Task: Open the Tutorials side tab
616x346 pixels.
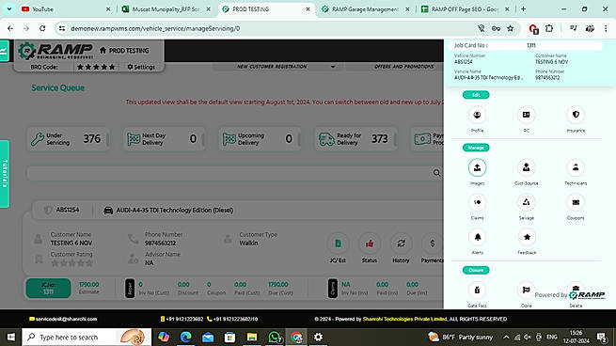Action: tap(5, 174)
